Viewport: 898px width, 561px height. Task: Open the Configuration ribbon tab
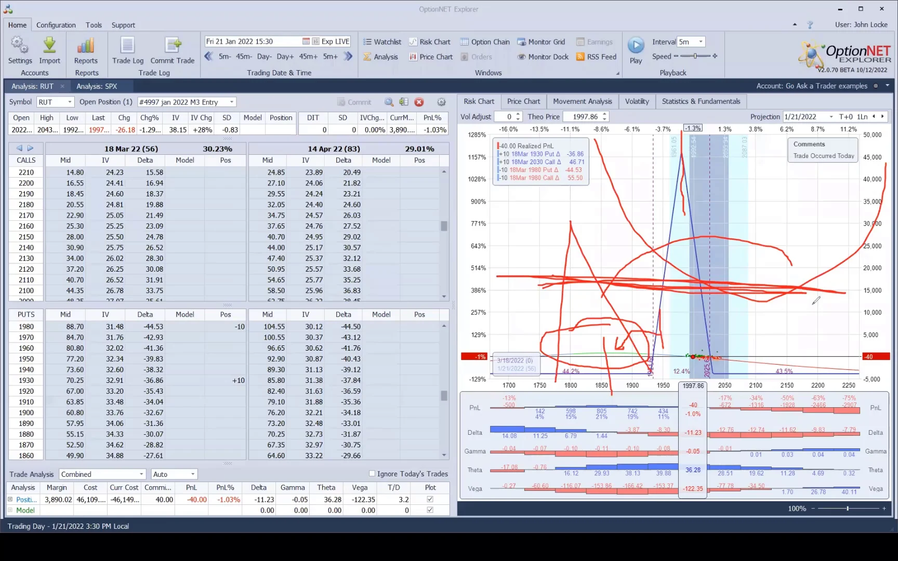56,25
